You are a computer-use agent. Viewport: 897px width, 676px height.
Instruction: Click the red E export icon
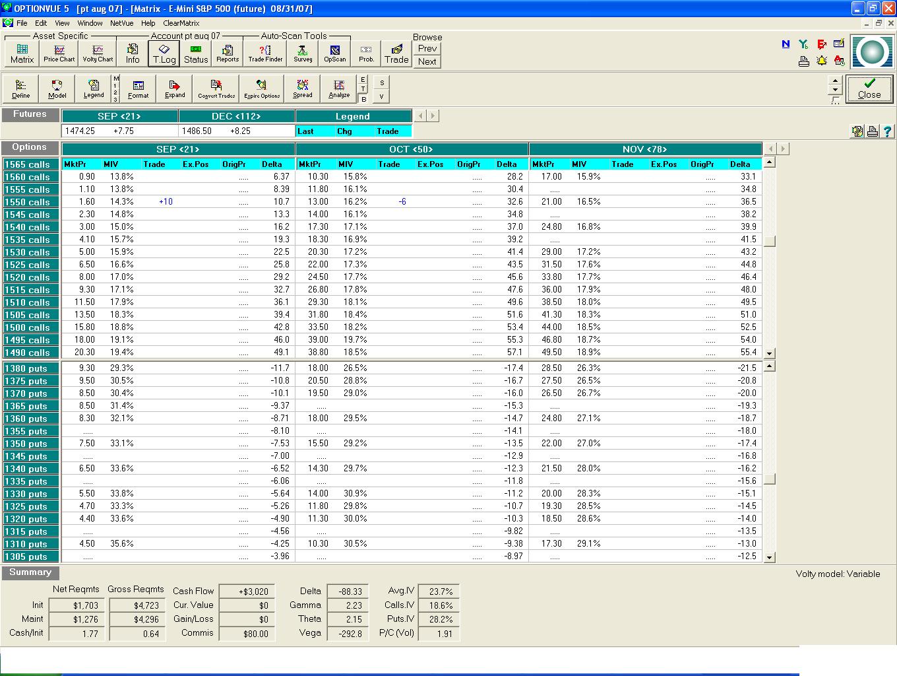click(x=821, y=44)
